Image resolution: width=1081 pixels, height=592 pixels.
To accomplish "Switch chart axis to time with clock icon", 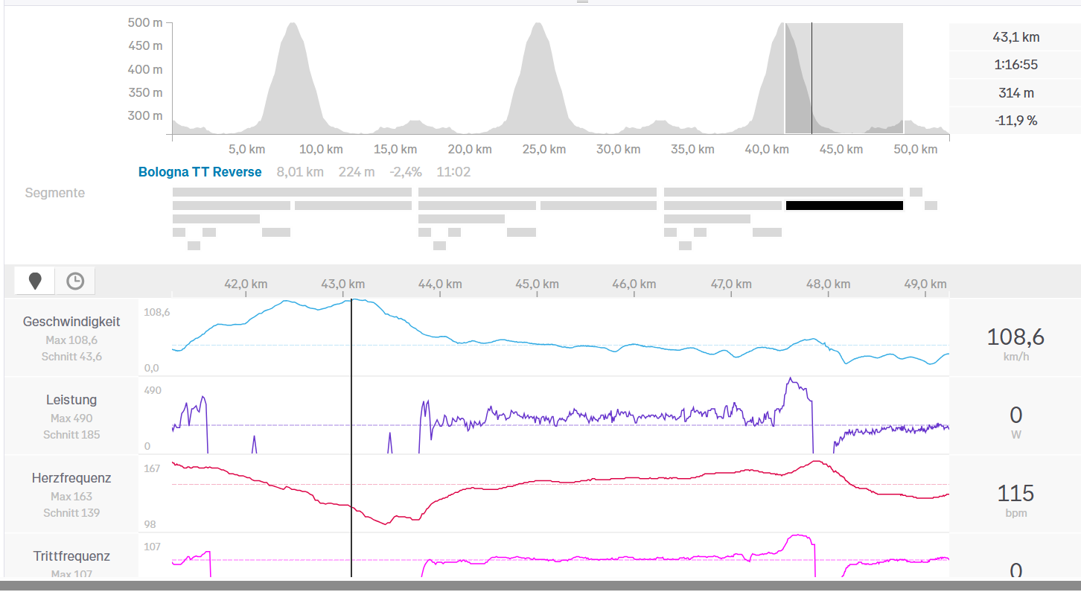I will point(75,281).
